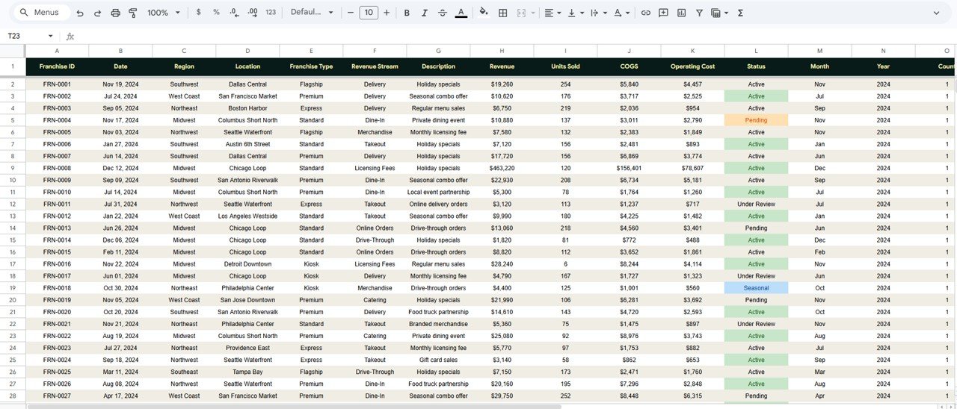Open vertical align options
Viewport: 957px width, 409px height.
pyautogui.click(x=575, y=13)
